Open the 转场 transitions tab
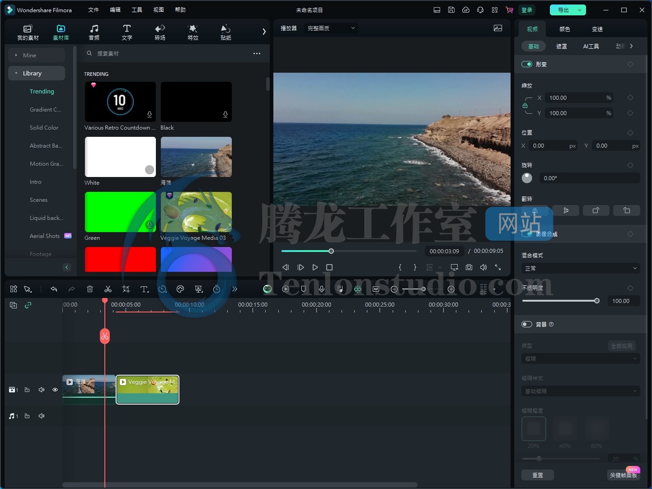 point(160,33)
